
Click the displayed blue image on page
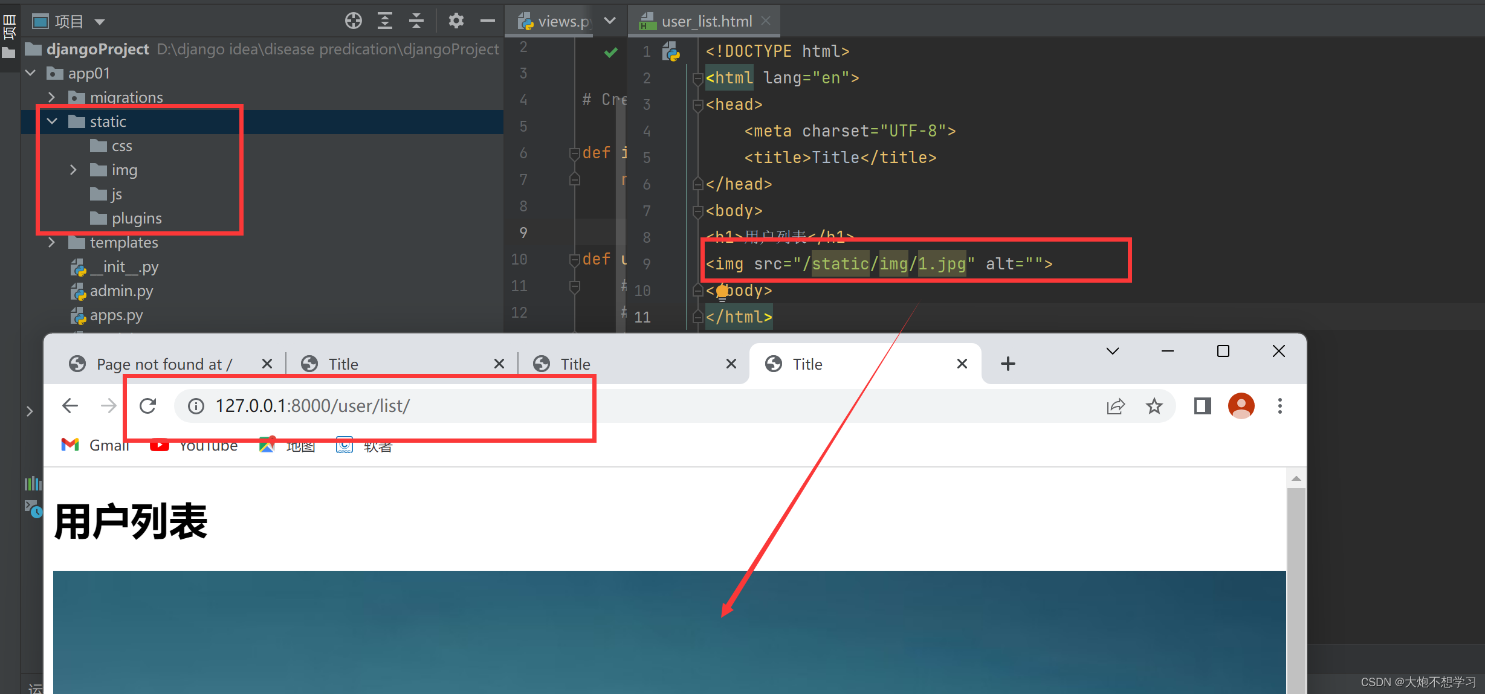669,632
